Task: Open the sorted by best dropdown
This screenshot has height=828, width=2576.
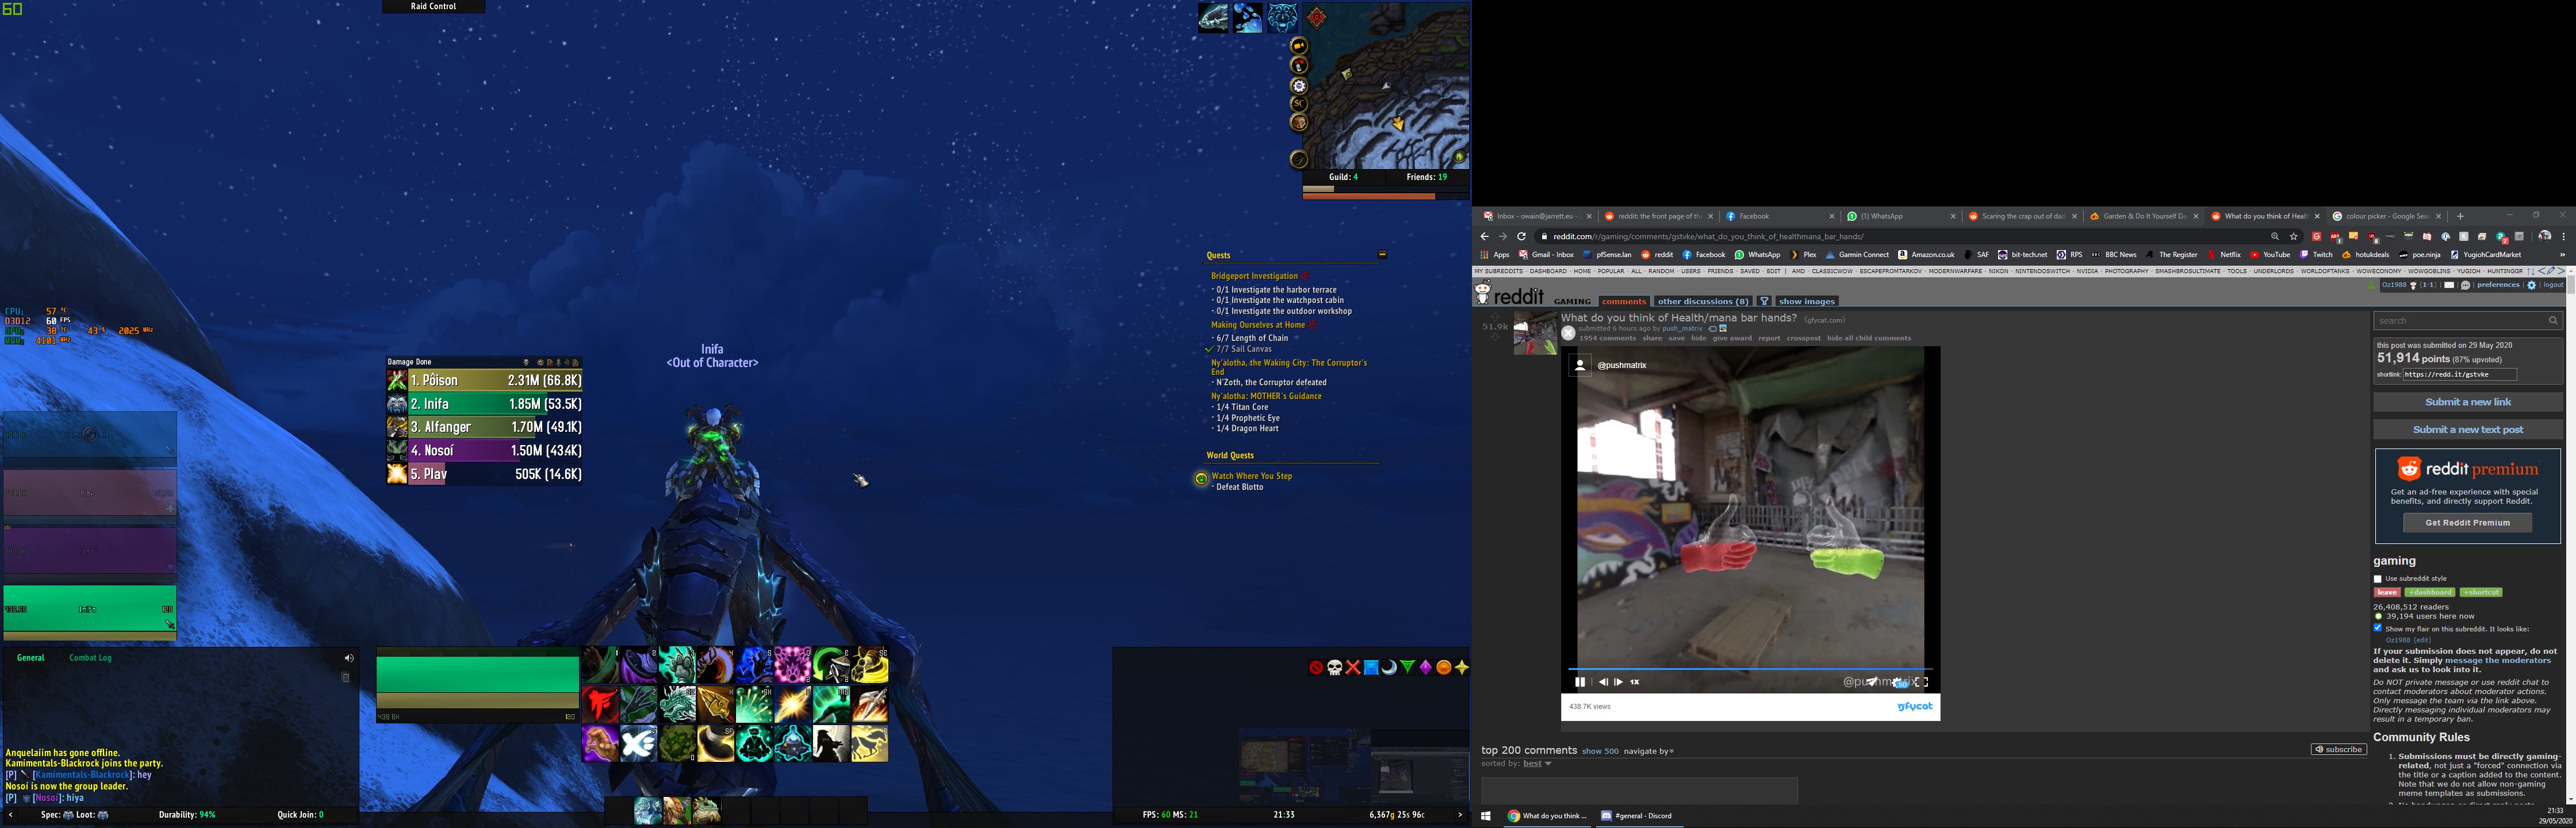Action: pyautogui.click(x=1538, y=763)
